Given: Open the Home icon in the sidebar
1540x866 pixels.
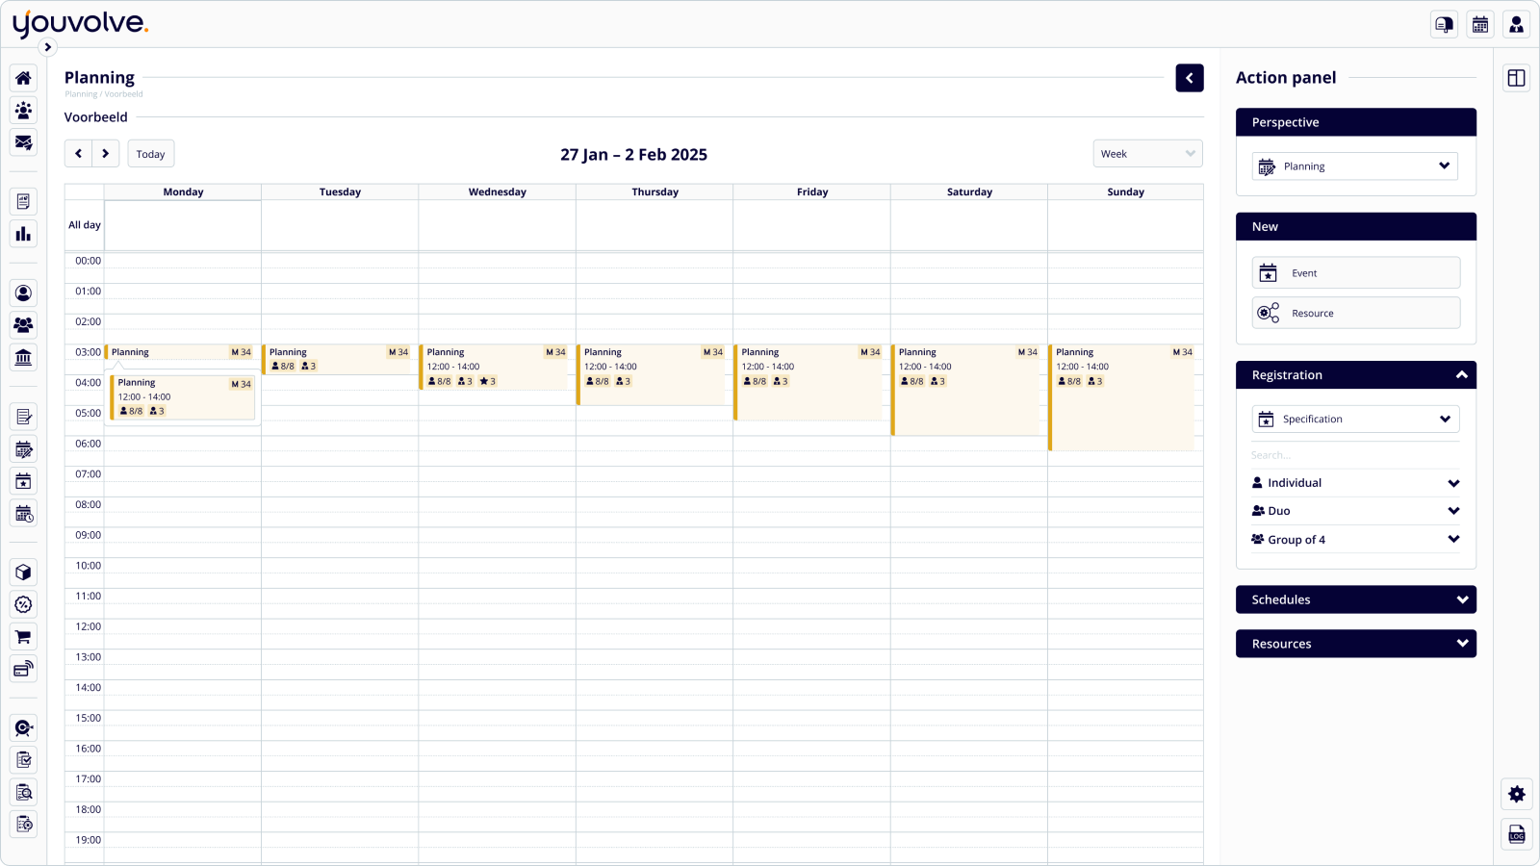Looking at the screenshot, I should tap(23, 78).
